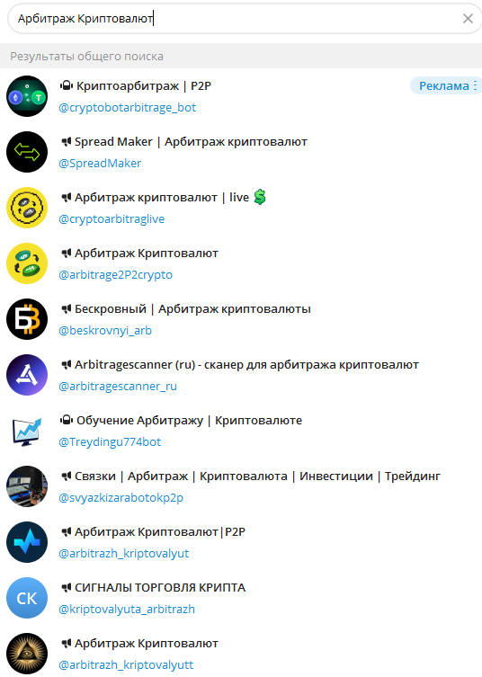The height and width of the screenshot is (677, 482).
Task: Select the pyramid eye avatar channel
Action: click(x=27, y=654)
